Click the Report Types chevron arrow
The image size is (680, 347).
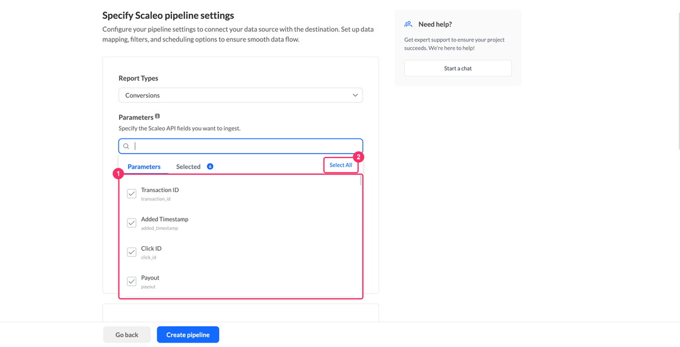click(x=355, y=95)
